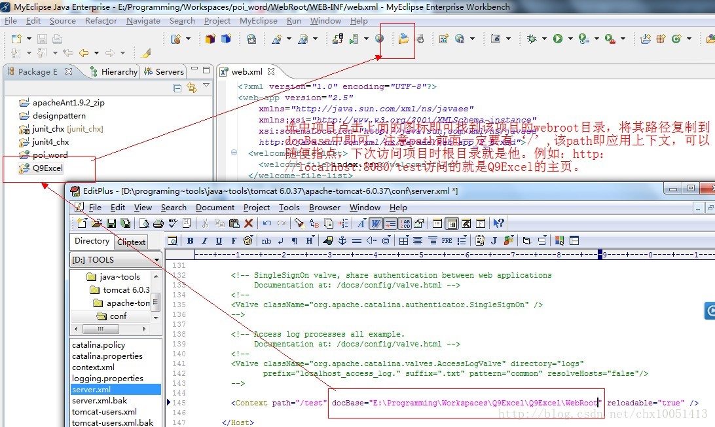Click Open file icon in EditPlus toolbar
The height and width of the screenshot is (427, 715).
(96, 223)
